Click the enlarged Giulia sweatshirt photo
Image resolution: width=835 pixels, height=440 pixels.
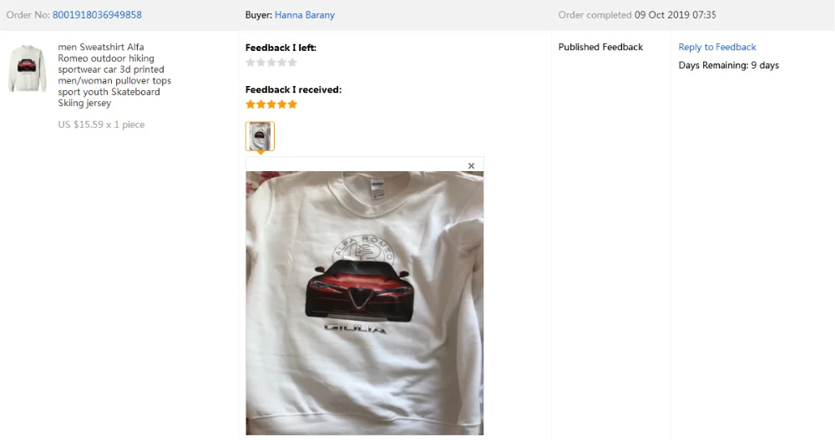coord(365,302)
